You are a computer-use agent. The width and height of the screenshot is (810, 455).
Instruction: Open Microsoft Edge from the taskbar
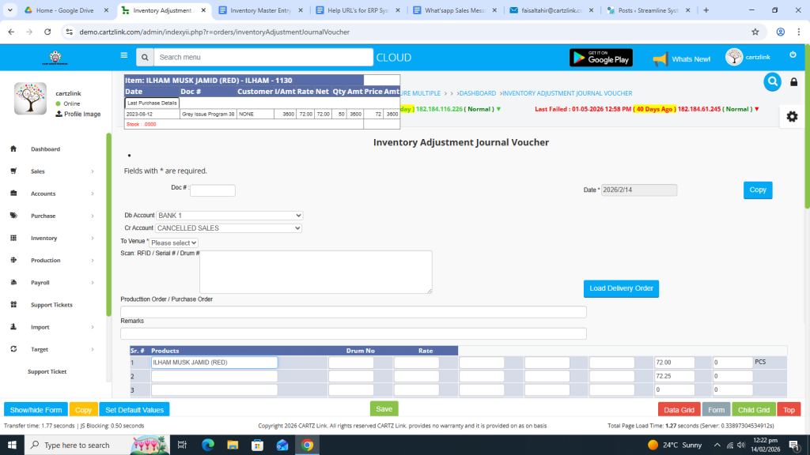pos(208,445)
